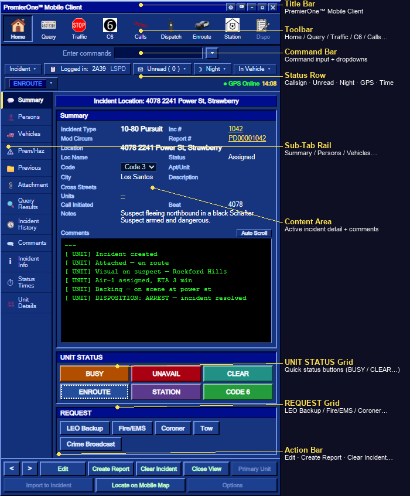The width and height of the screenshot is (410, 496).
Task: Open the Query license plate icon
Action: point(49,25)
